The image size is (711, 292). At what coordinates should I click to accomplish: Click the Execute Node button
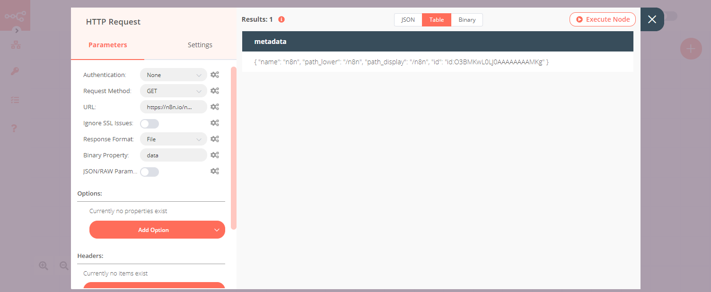click(602, 19)
